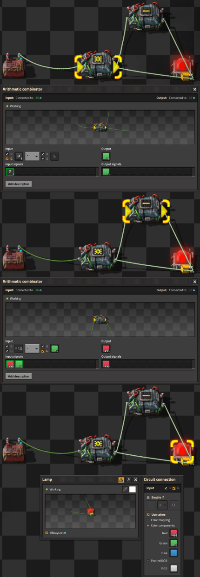Select the Color mapping radio option
This screenshot has width=200, height=577.
click(x=148, y=520)
